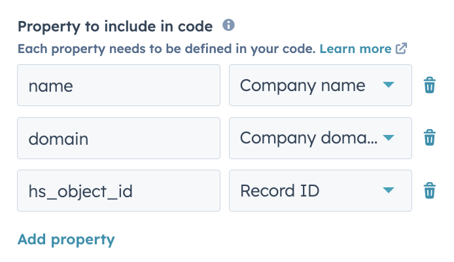Focus the name key input field

tap(118, 85)
